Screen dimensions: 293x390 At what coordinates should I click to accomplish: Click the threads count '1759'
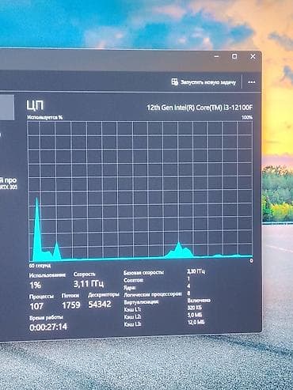tap(71, 305)
